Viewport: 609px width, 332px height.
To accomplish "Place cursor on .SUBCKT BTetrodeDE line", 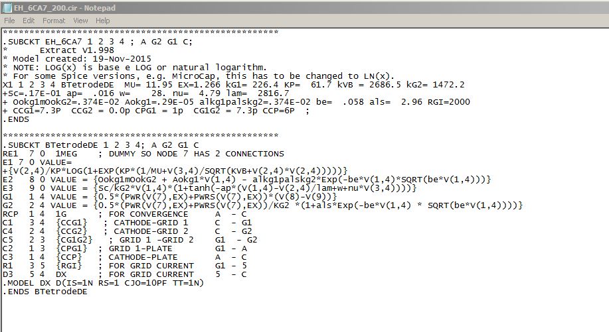I will click(101, 145).
